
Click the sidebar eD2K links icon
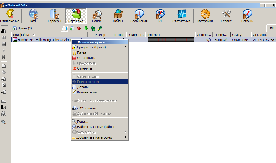(4, 92)
